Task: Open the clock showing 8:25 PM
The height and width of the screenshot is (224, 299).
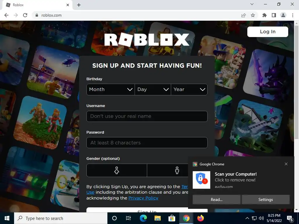Action: 274,218
